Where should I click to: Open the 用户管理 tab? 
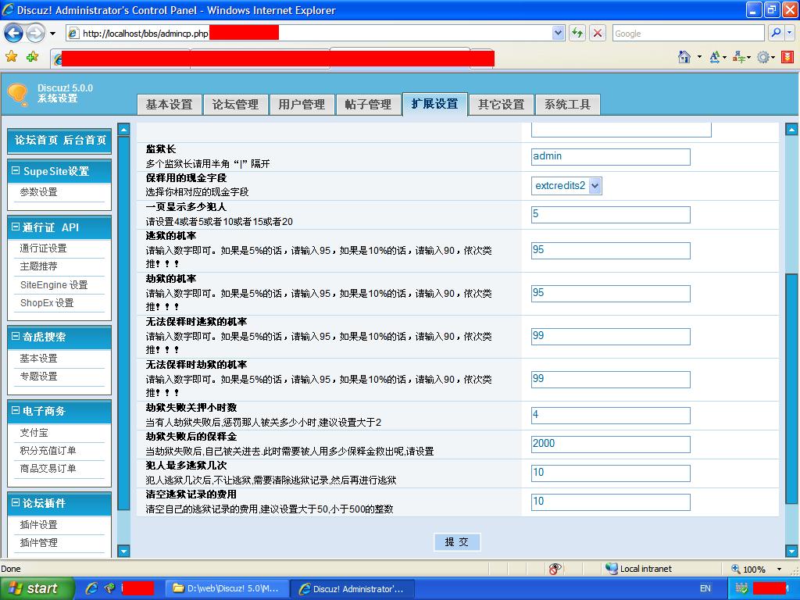coord(302,105)
